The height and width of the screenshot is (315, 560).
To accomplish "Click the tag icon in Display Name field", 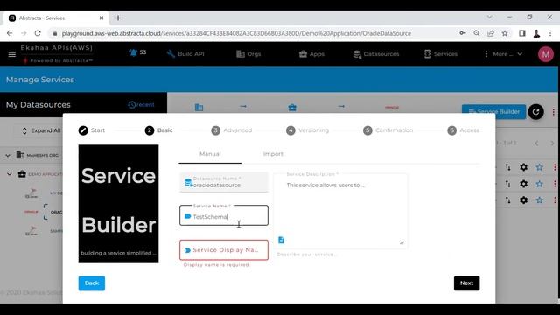I will [x=187, y=250].
